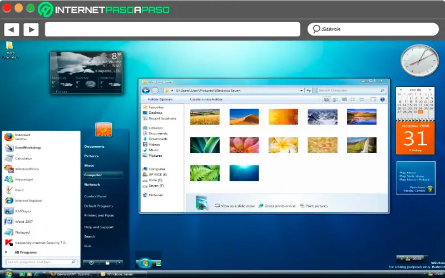Click the green Show Desktop quick launch icon
The width and height of the screenshot is (445, 278).
[x=22, y=274]
